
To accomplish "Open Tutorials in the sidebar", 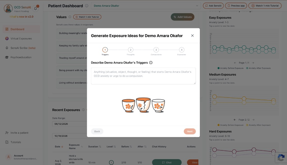I will [13, 142].
